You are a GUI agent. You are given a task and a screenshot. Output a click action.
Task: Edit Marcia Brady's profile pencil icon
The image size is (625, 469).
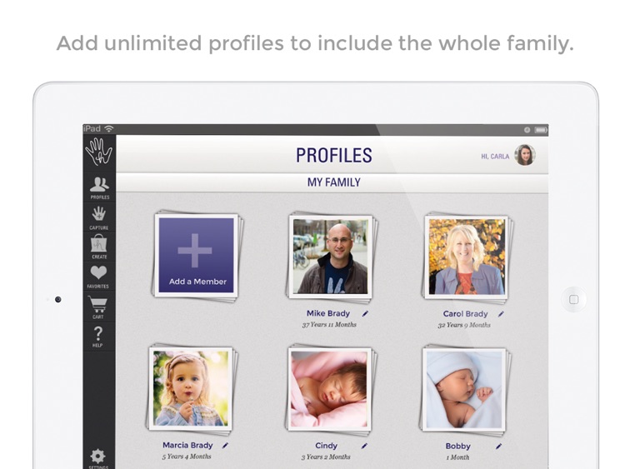[225, 446]
